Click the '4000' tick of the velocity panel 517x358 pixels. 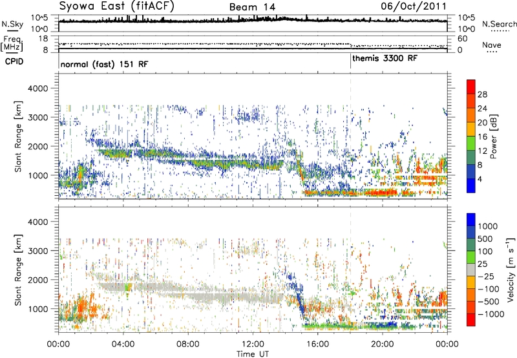click(37, 222)
